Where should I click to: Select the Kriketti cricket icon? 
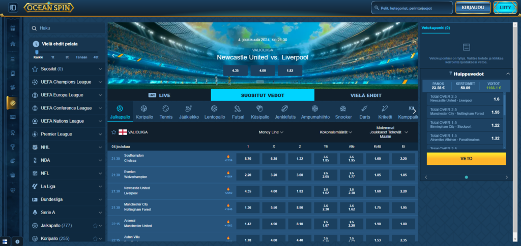point(385,112)
